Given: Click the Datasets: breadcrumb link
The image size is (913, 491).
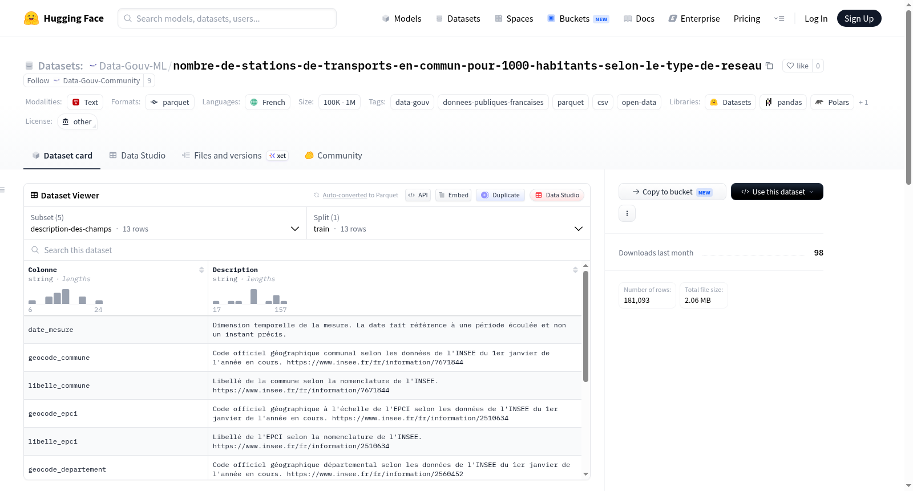Looking at the screenshot, I should click(x=60, y=66).
